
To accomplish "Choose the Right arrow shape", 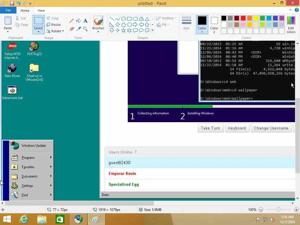I will click(135, 25).
